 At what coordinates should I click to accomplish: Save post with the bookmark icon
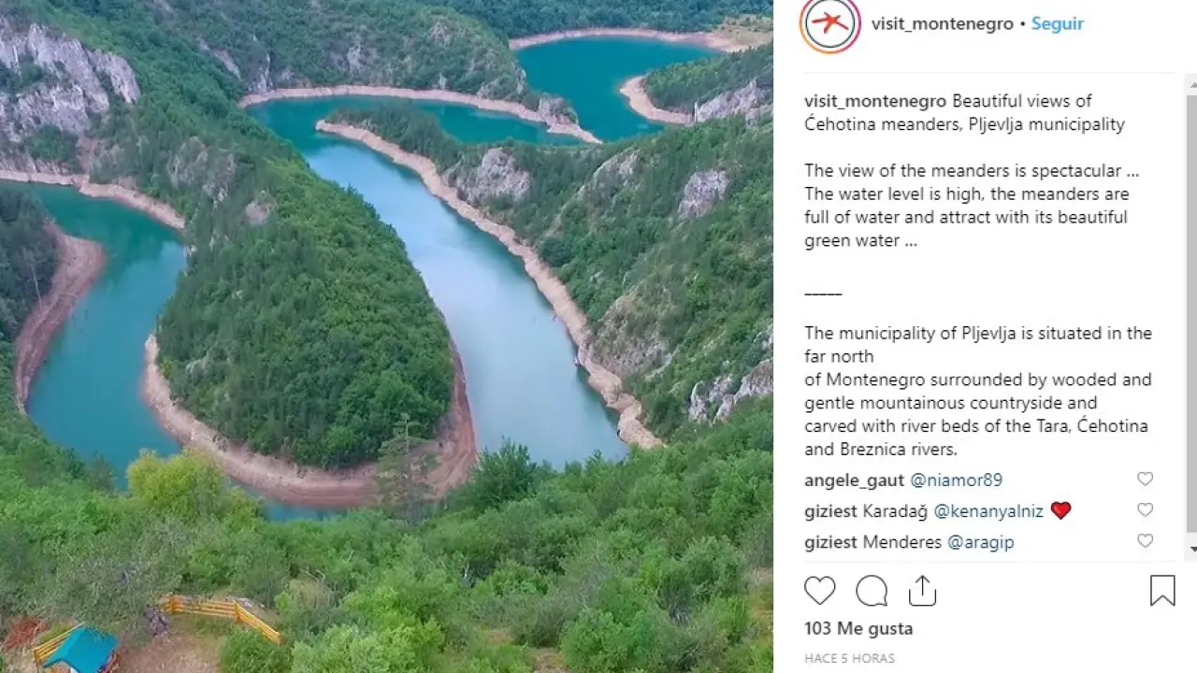1162,591
